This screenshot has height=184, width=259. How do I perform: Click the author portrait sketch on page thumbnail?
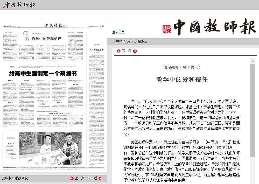click(26, 34)
